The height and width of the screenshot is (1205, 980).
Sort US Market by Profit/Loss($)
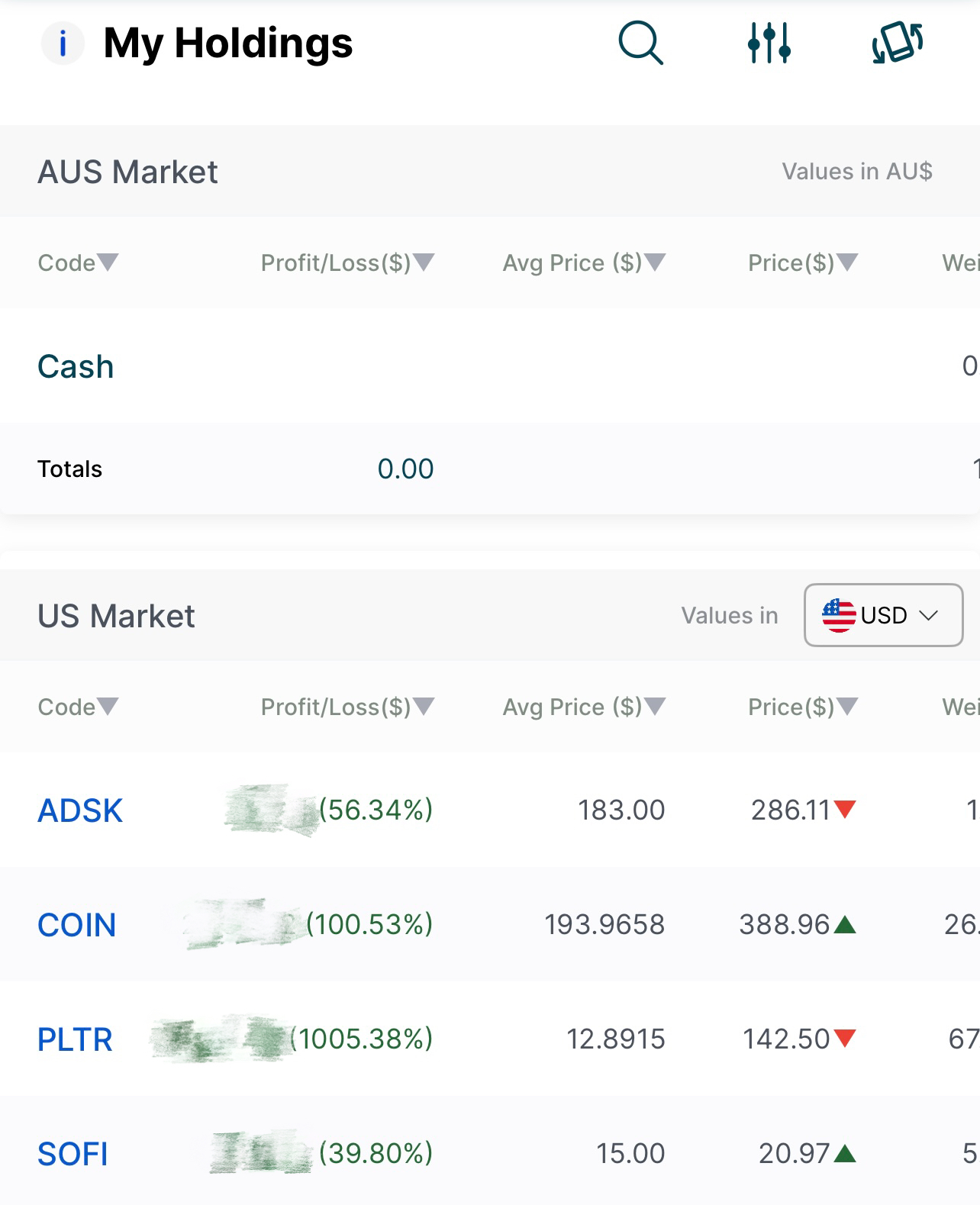(347, 707)
